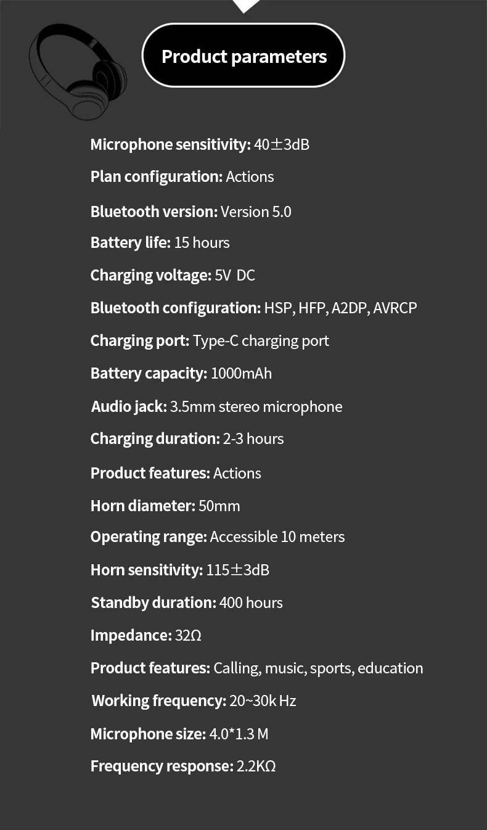The width and height of the screenshot is (487, 830).
Task: Click the Charging voltage 5V DC line
Action: pyautogui.click(x=173, y=276)
